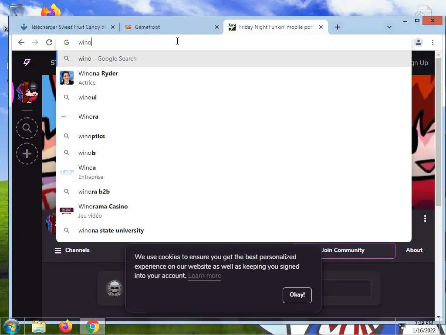
Task: Click Winona Ryder's thumbnail photo
Action: pyautogui.click(x=67, y=78)
